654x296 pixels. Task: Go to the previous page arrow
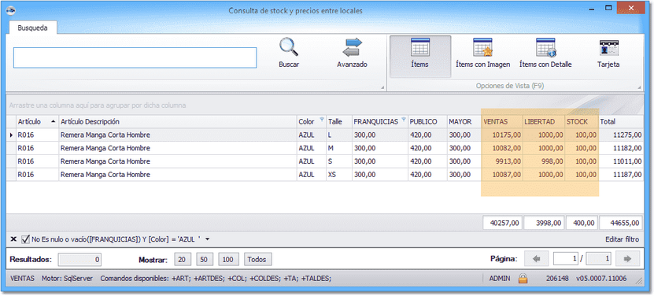537,259
